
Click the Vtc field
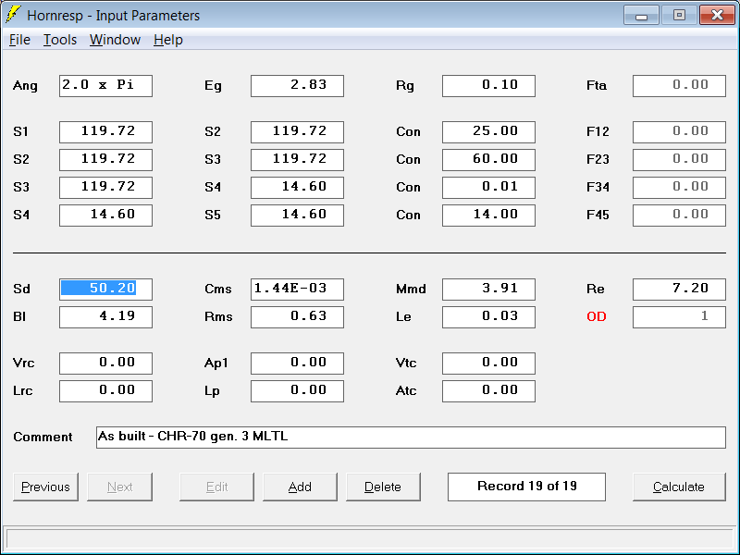coord(488,364)
